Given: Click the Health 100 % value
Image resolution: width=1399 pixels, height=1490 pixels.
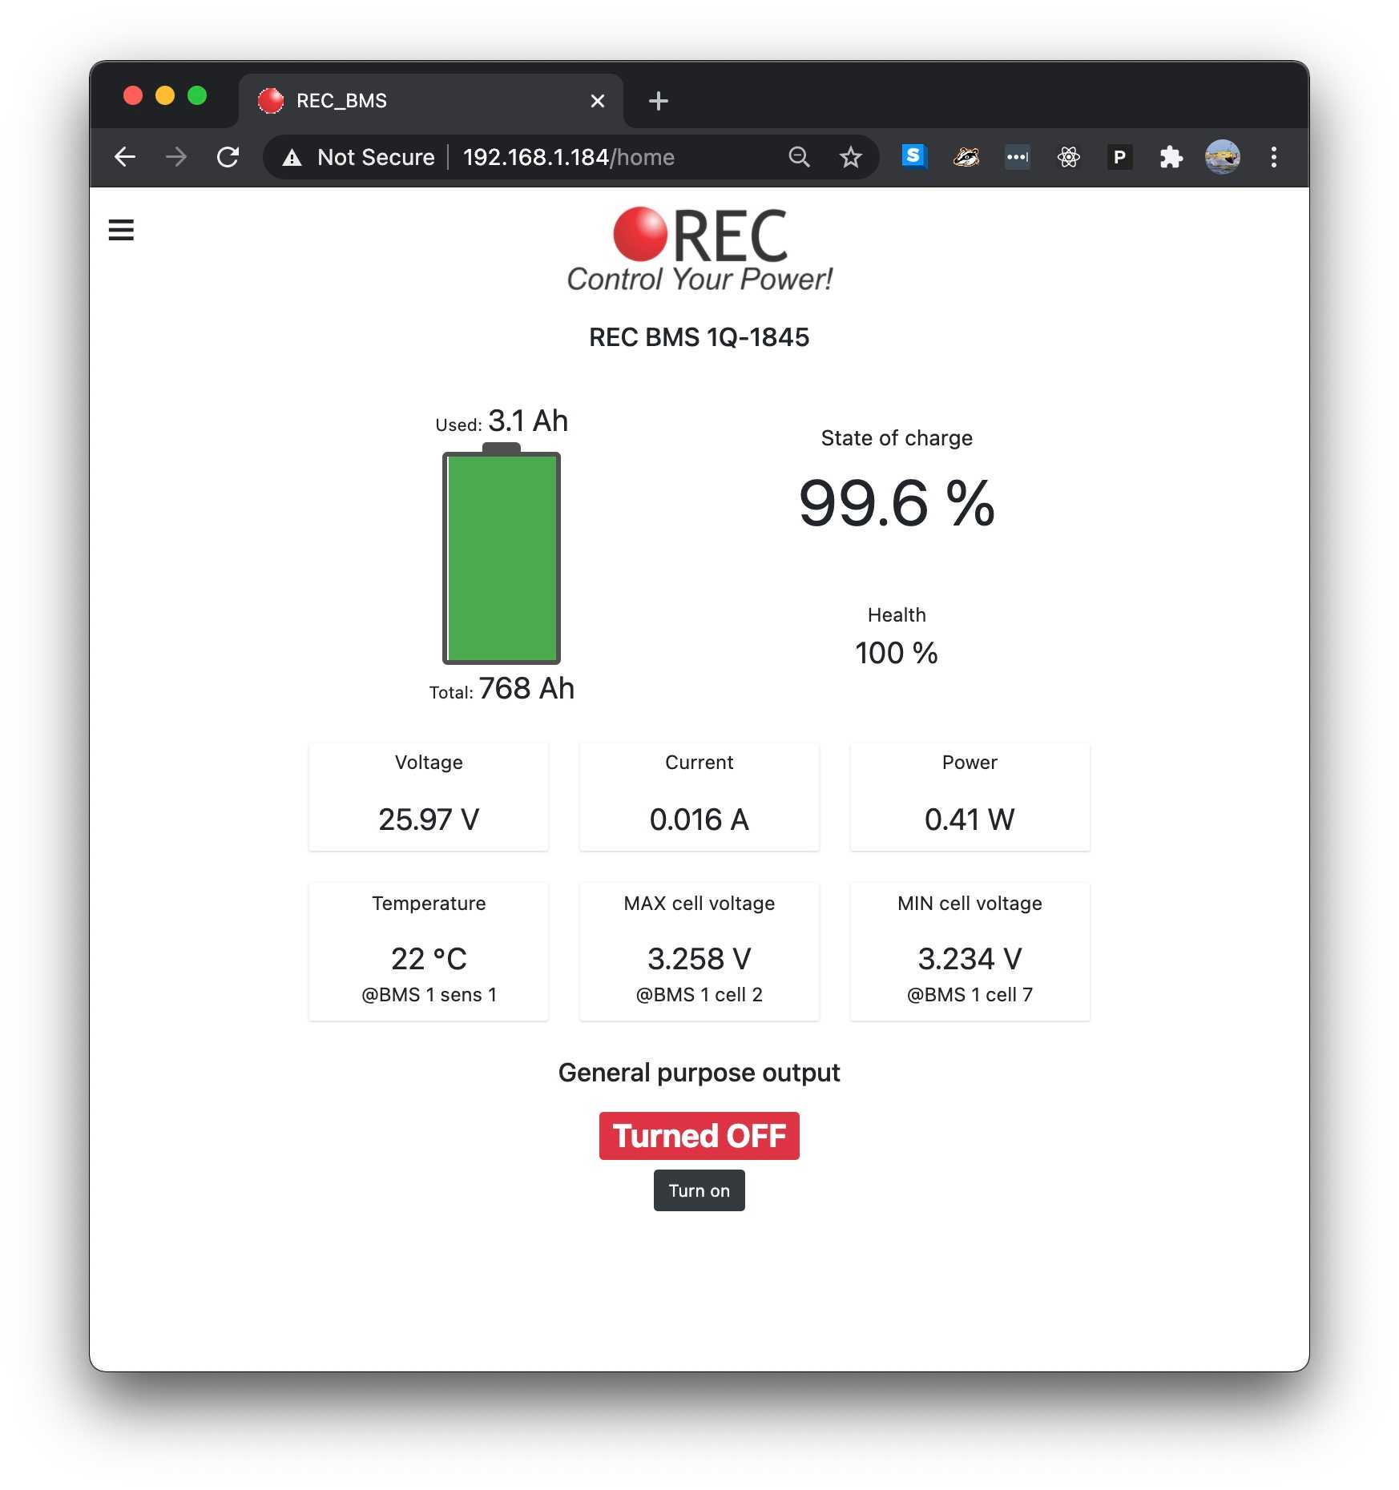Looking at the screenshot, I should pos(897,653).
